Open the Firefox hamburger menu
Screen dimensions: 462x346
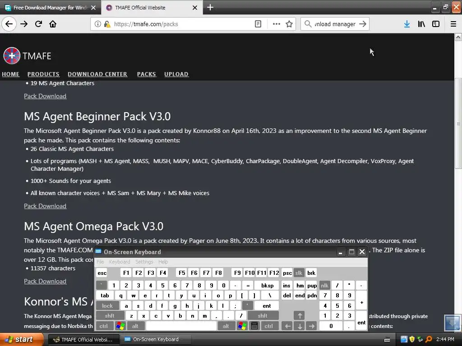tap(453, 24)
